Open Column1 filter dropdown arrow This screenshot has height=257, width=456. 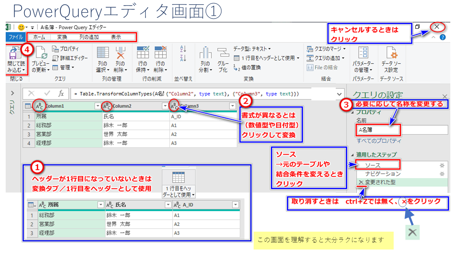point(98,106)
